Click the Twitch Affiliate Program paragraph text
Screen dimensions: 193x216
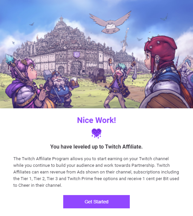96,172
